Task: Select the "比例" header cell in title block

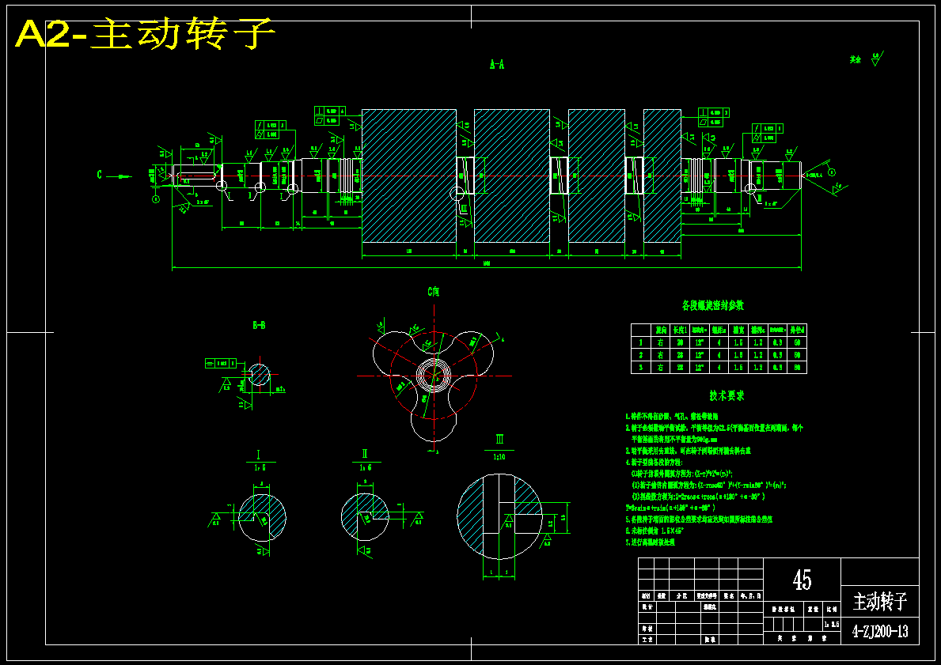Action: click(x=832, y=609)
